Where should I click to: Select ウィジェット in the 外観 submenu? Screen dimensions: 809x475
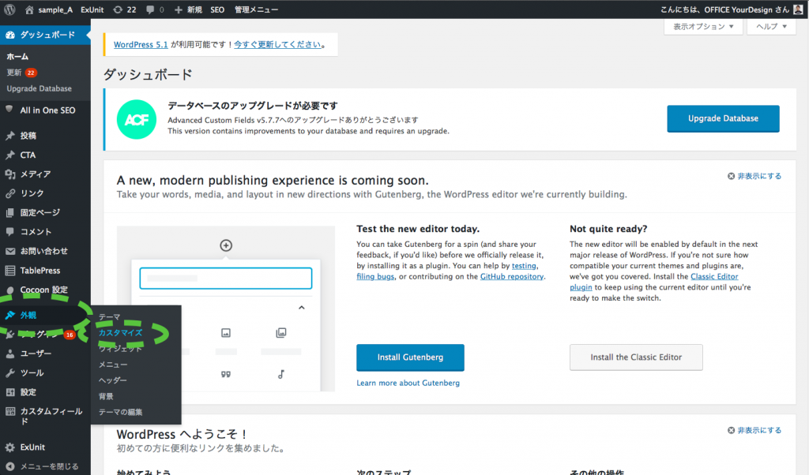pos(120,349)
